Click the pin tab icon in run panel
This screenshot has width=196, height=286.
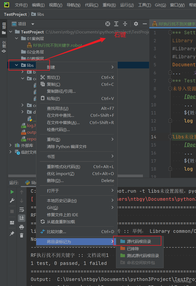click(12, 233)
